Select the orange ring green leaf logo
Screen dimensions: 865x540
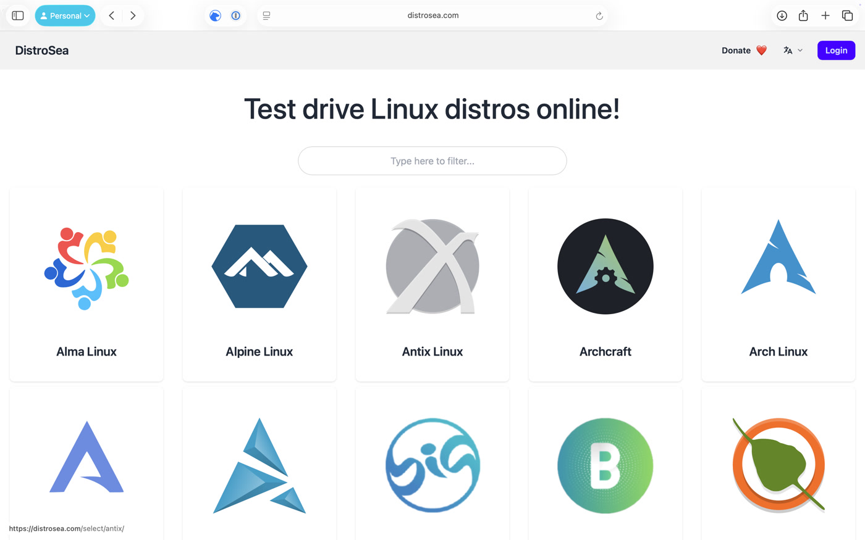[x=778, y=465]
